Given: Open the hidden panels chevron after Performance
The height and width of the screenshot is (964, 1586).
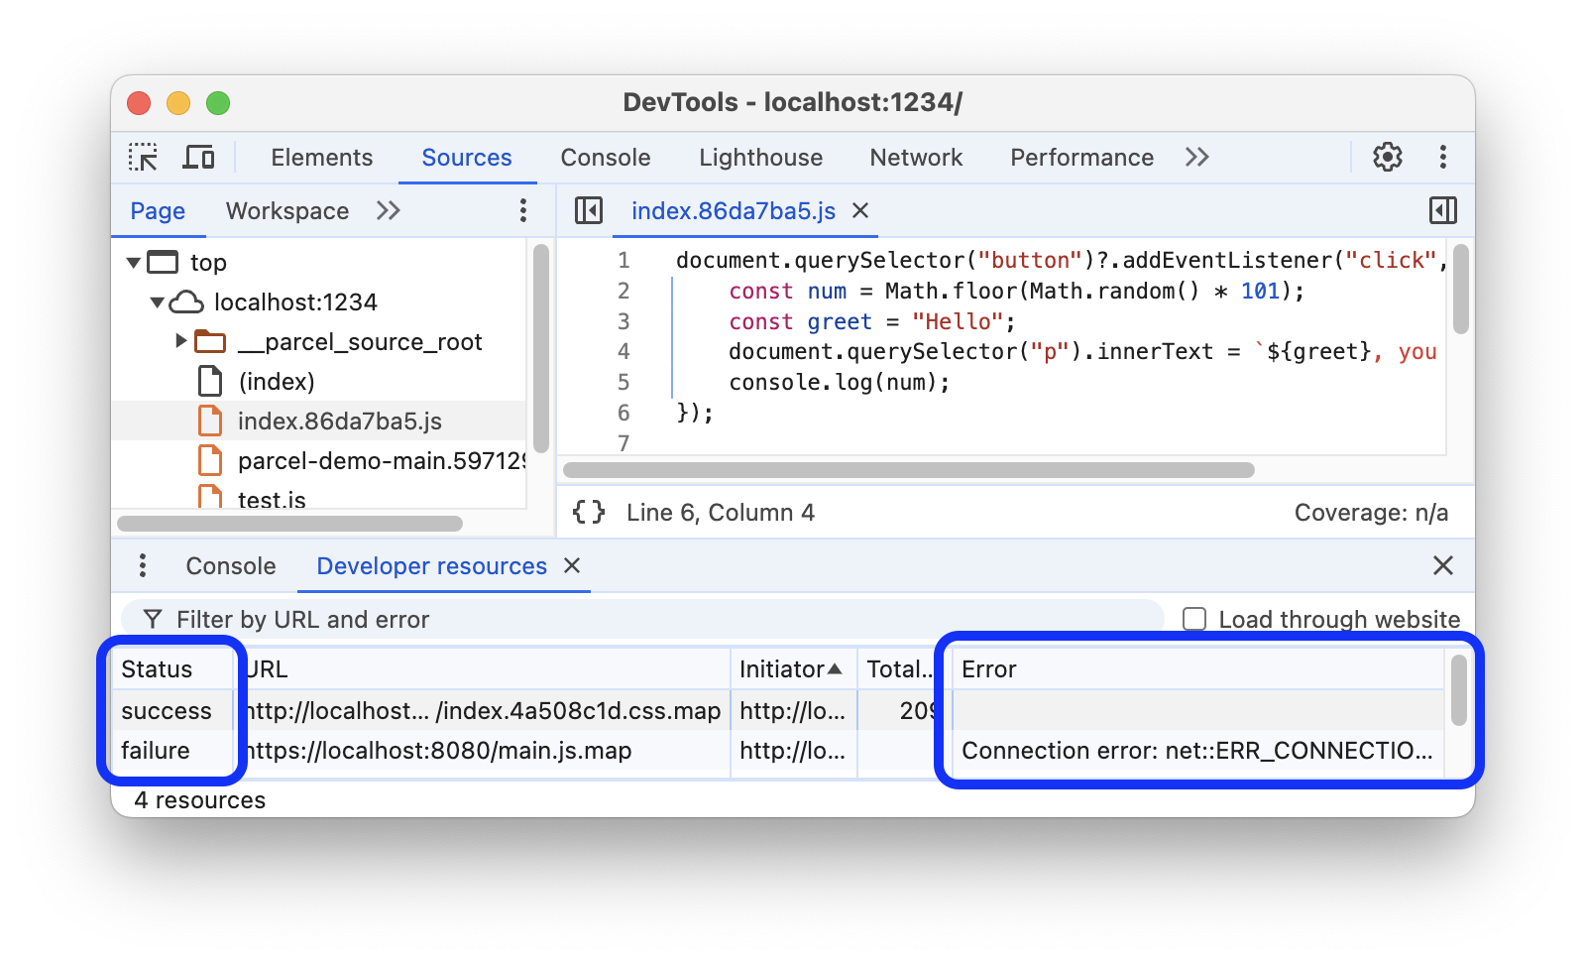Looking at the screenshot, I should click(x=1196, y=157).
